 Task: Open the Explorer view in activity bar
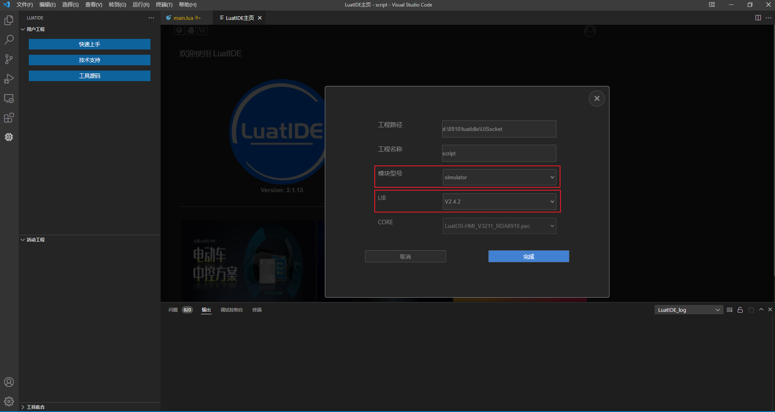pyautogui.click(x=9, y=20)
